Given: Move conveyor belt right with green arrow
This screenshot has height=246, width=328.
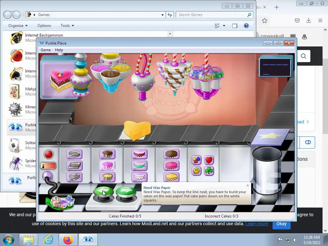Looking at the screenshot, I should click(x=126, y=193).
